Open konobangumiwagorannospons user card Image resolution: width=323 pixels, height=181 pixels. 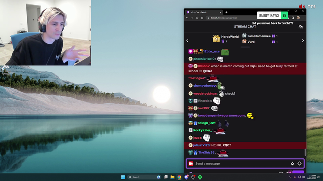222,115
